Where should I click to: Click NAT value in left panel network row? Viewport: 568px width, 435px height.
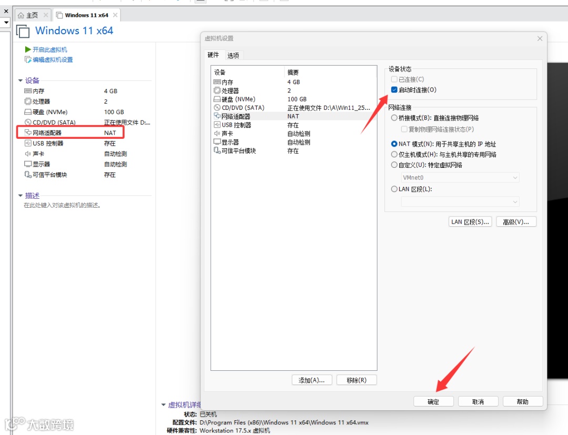(x=110, y=133)
